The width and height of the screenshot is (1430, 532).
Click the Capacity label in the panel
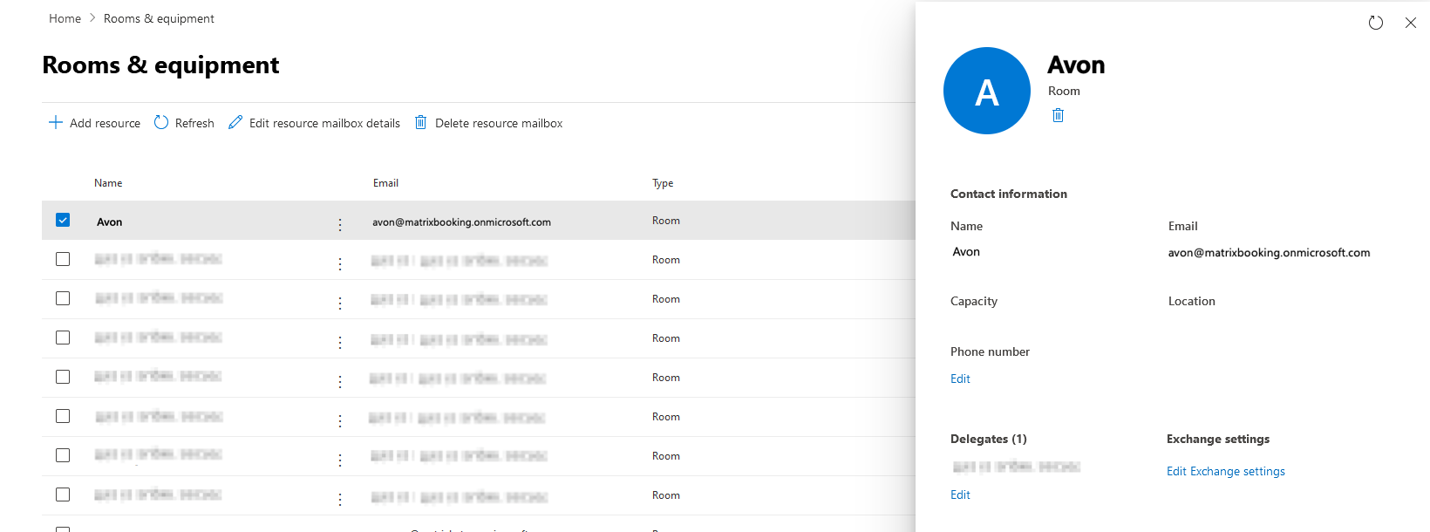click(x=974, y=301)
